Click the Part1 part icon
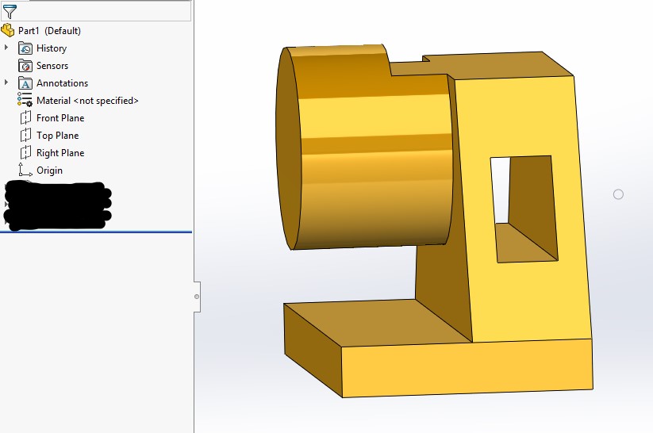Viewport: 653px width, 433px height. click(x=9, y=31)
